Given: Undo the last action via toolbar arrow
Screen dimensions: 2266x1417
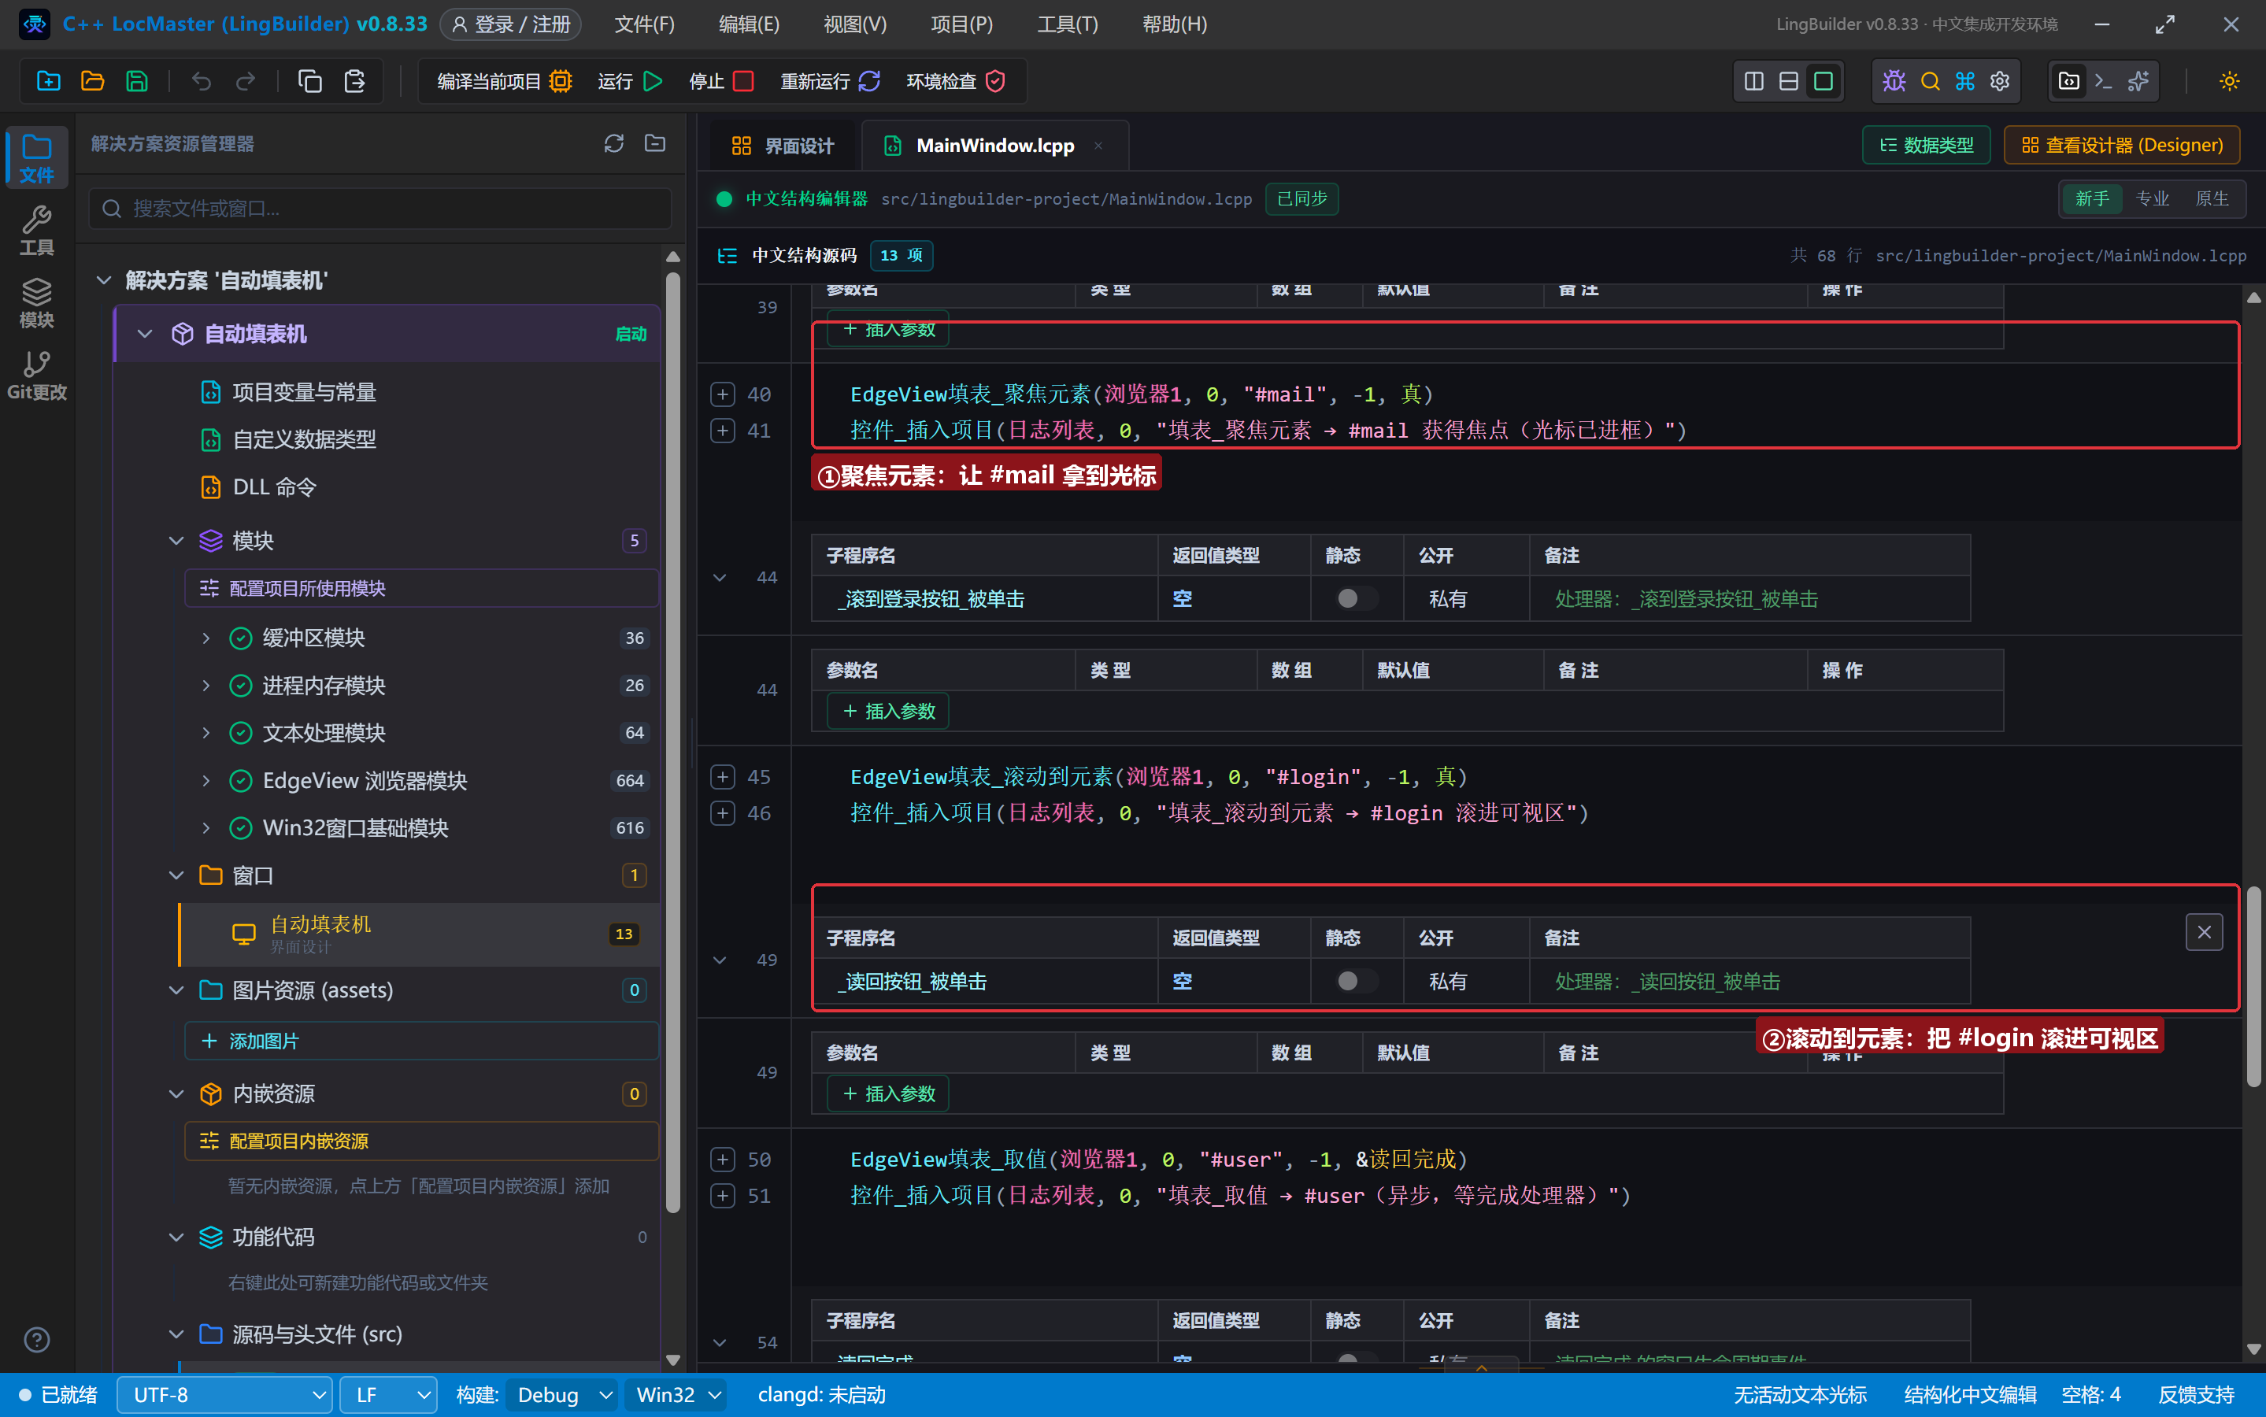Looking at the screenshot, I should click(202, 82).
